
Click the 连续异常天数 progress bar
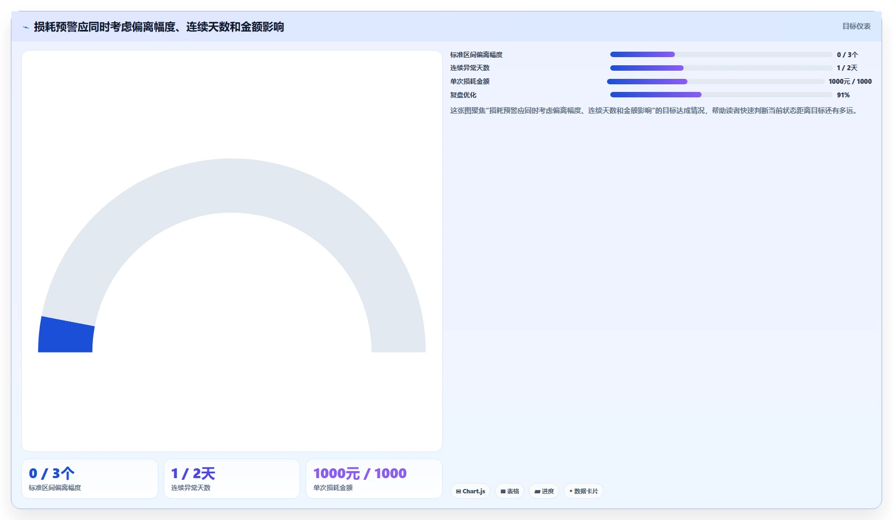coord(721,68)
